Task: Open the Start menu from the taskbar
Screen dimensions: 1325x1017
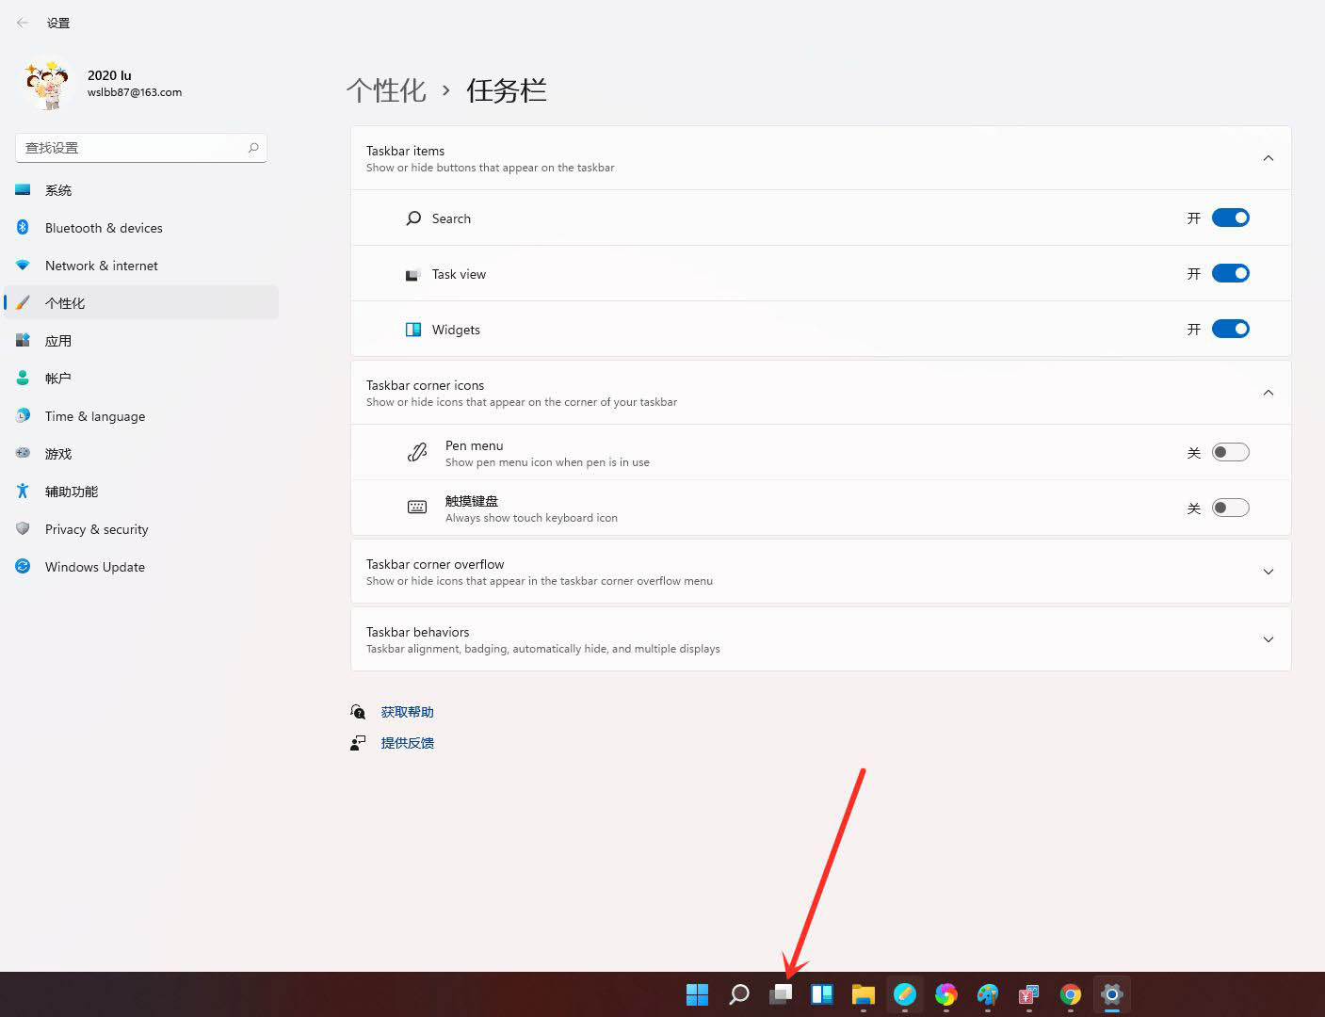Action: [697, 994]
